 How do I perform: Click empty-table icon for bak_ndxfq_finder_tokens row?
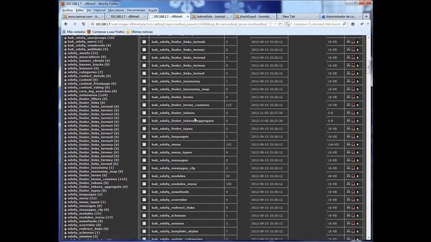[348, 113]
